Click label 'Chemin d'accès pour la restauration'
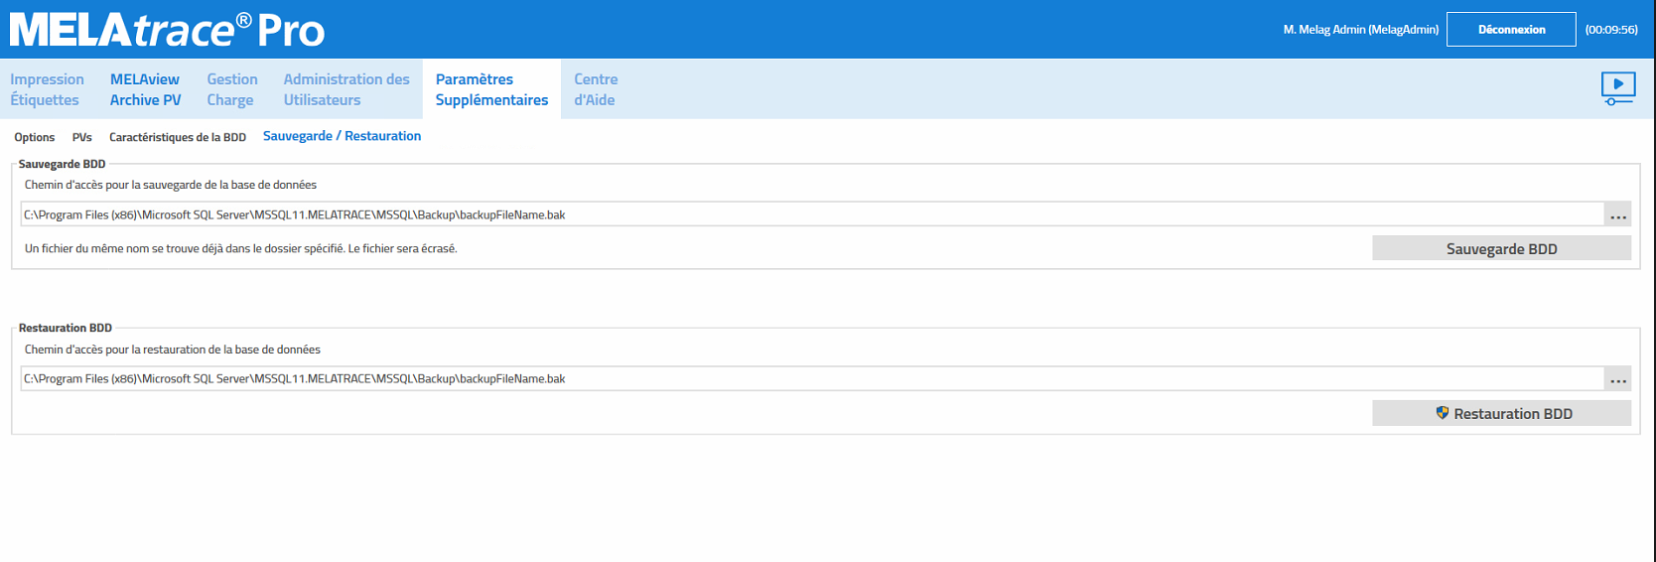This screenshot has height=562, width=1656. (x=173, y=350)
